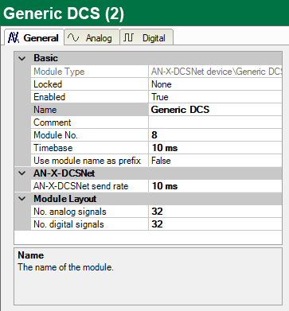Select the Comment property label

[x=53, y=122]
